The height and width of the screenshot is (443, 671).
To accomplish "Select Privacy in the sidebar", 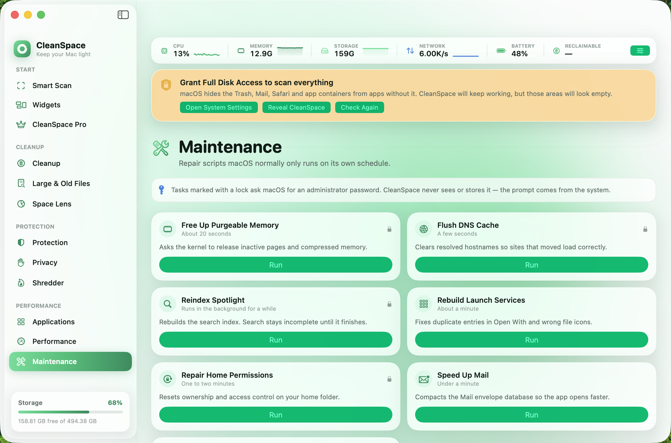I will 71,262.
